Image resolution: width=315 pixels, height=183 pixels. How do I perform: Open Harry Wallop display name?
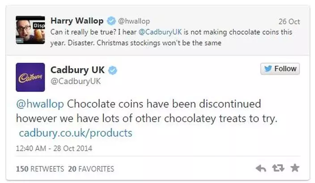77,21
